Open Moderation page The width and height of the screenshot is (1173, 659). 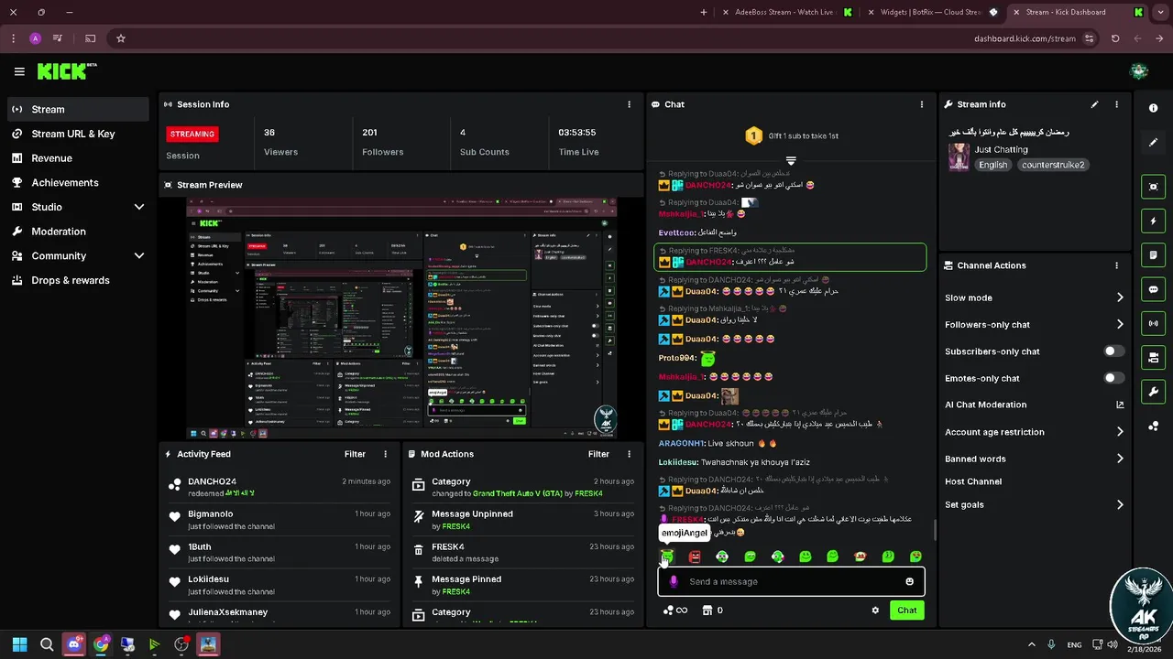78,232
